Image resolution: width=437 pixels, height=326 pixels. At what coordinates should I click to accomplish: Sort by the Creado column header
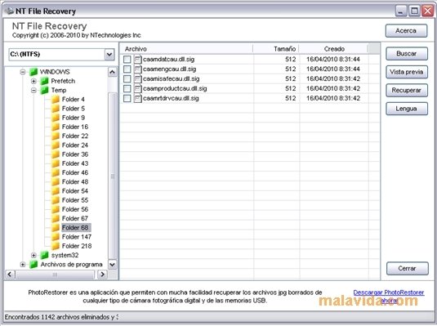[x=333, y=49]
